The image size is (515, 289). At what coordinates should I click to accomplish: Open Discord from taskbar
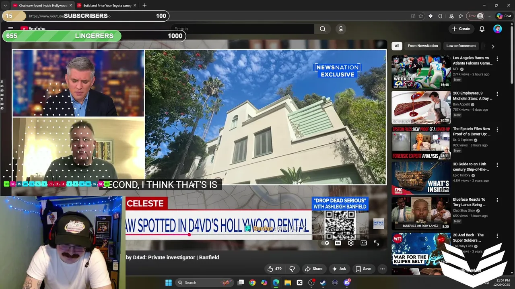[x=347, y=283]
